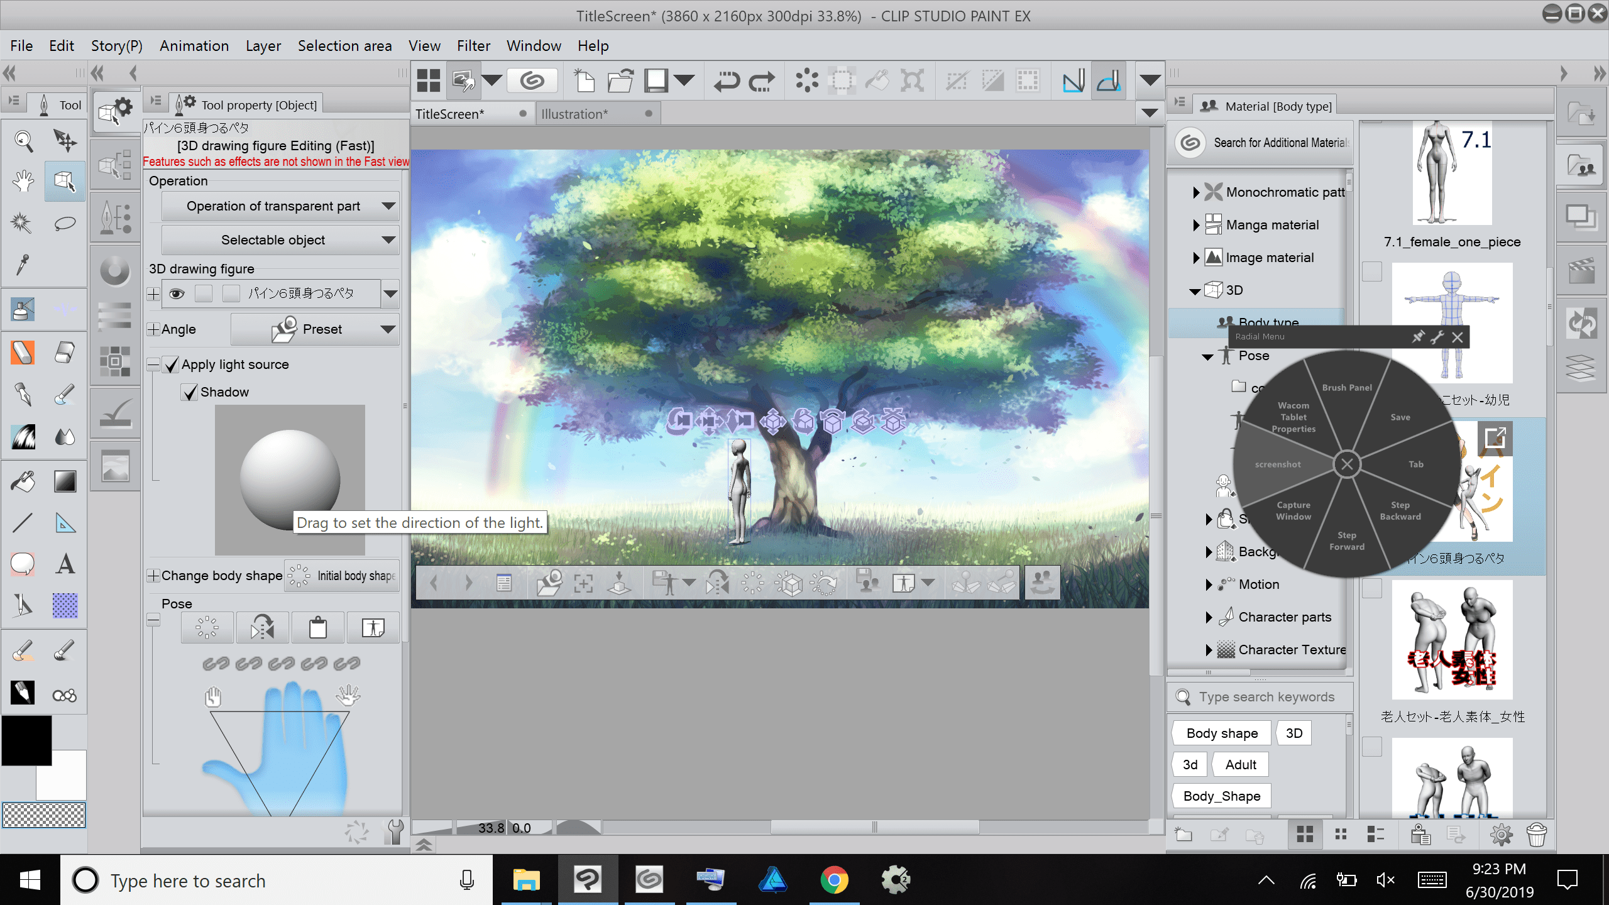Click trash icon in Material panel
The width and height of the screenshot is (1609, 905).
click(1536, 835)
